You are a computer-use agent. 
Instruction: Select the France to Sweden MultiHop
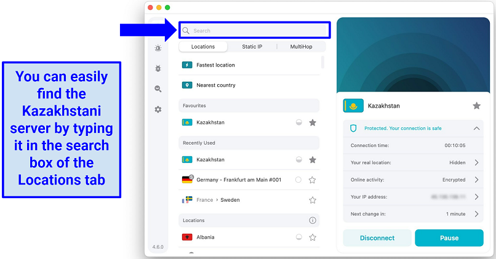(249, 200)
